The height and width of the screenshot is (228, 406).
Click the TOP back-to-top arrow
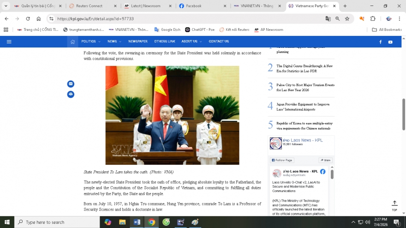pyautogui.click(x=394, y=205)
